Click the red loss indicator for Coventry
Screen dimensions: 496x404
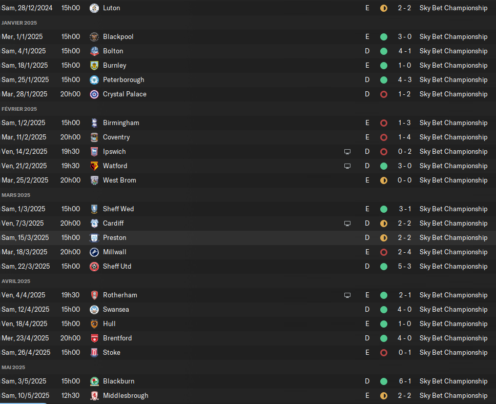click(x=384, y=137)
